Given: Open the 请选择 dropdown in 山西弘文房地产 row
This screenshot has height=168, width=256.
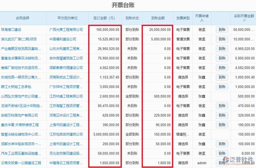Looking at the screenshot, I should (x=182, y=96).
